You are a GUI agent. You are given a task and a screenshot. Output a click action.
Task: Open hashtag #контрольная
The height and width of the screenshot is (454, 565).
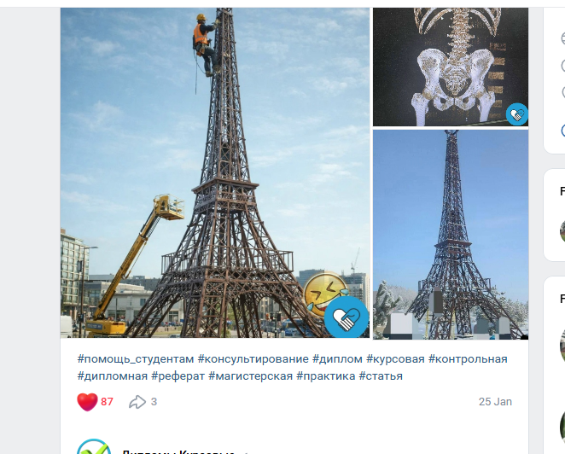point(468,359)
